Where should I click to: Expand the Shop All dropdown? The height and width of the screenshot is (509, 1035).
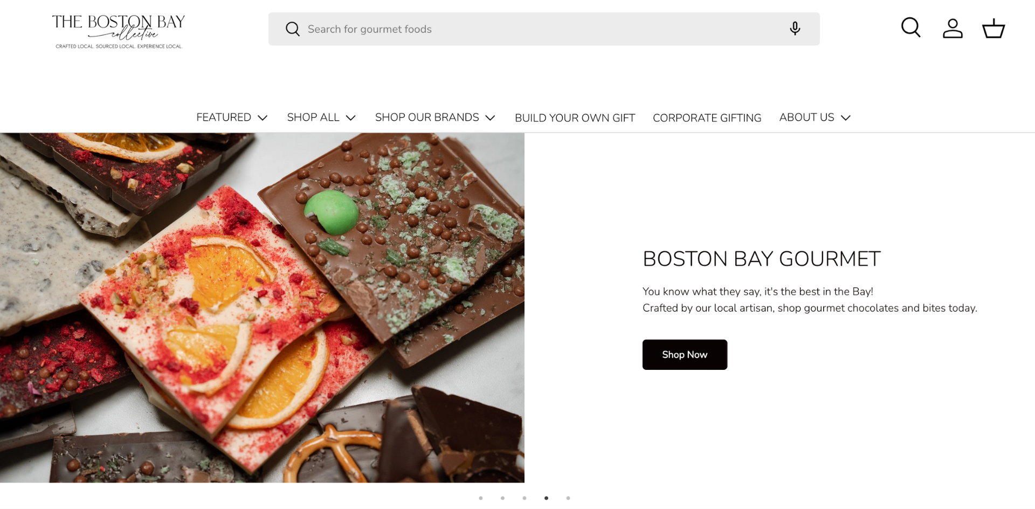click(x=321, y=118)
